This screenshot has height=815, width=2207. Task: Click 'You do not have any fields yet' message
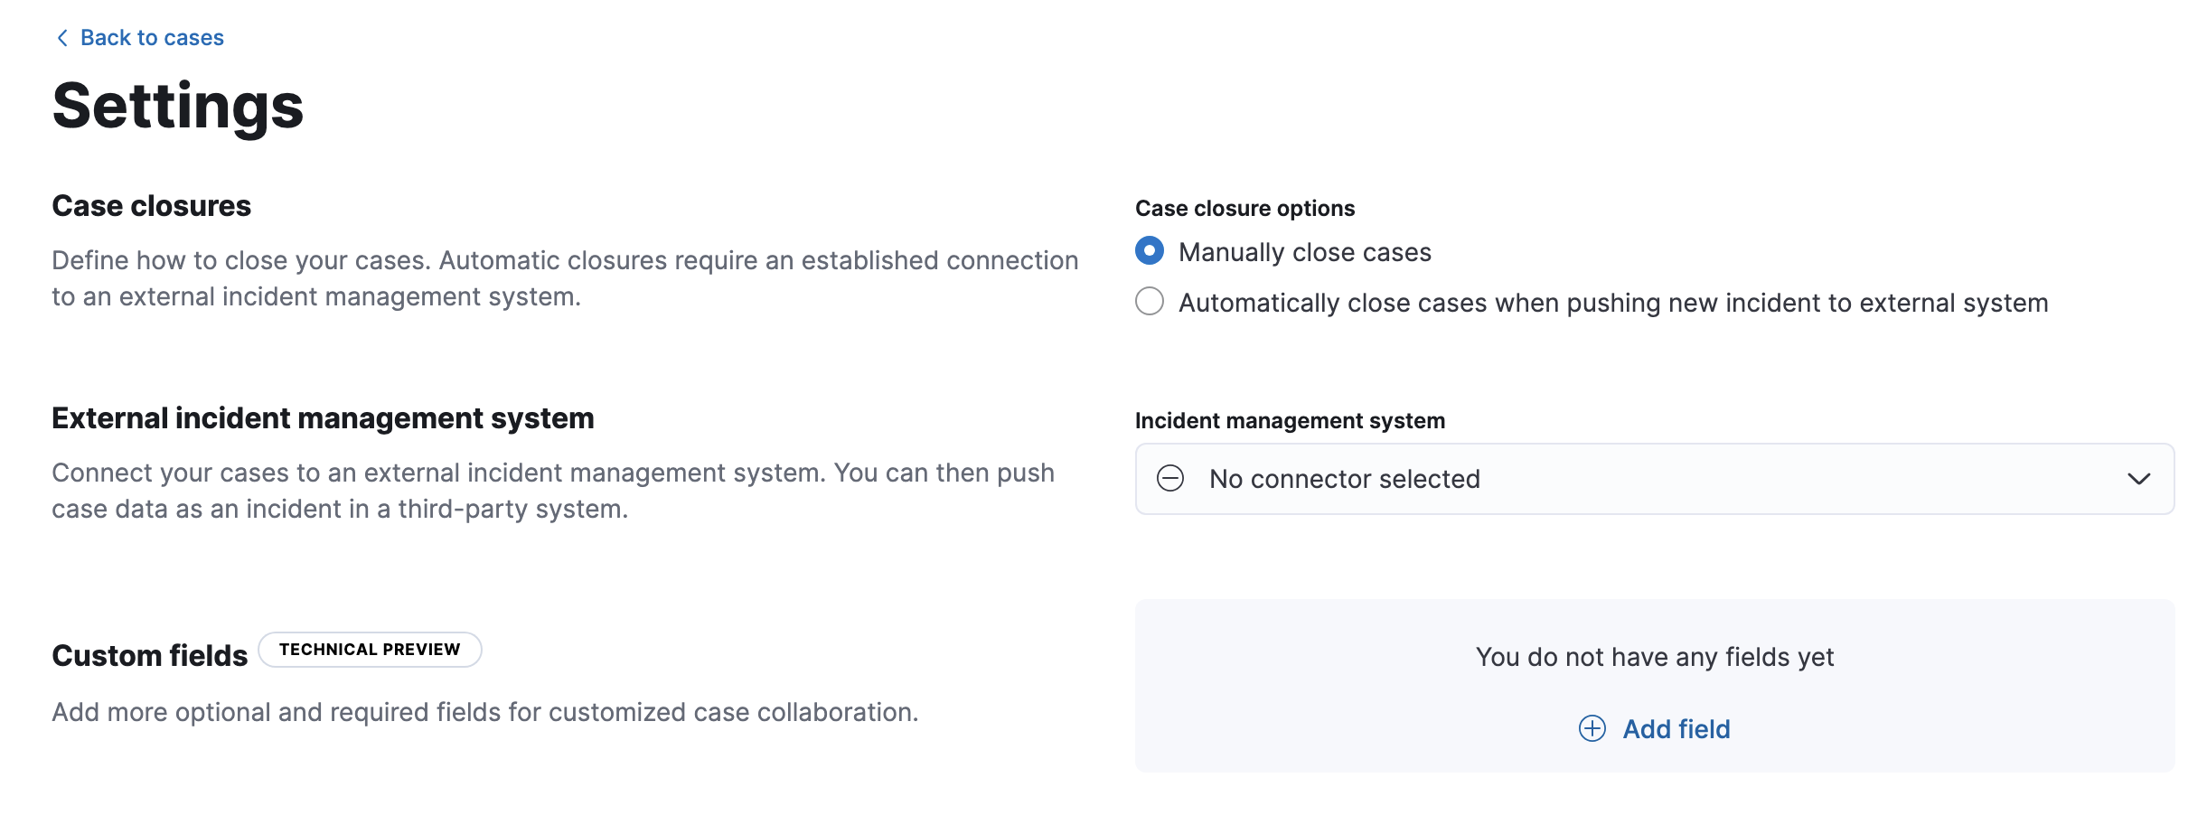pos(1654,657)
